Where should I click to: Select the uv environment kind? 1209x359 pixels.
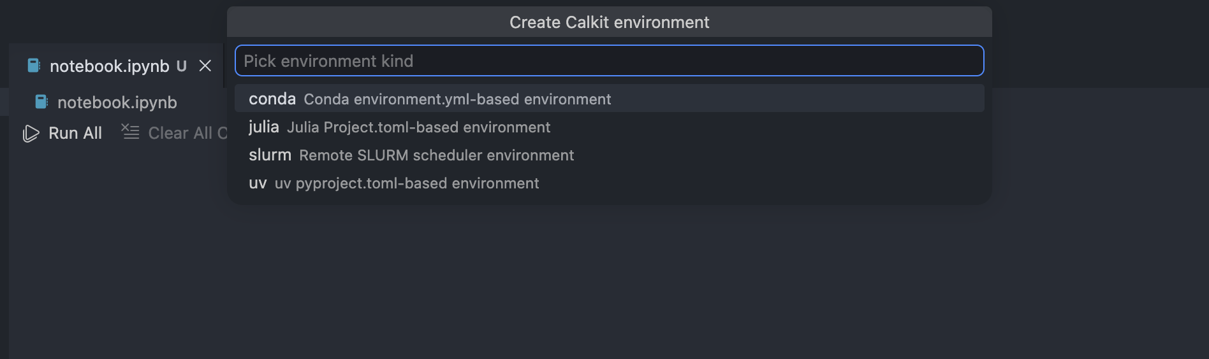(258, 183)
